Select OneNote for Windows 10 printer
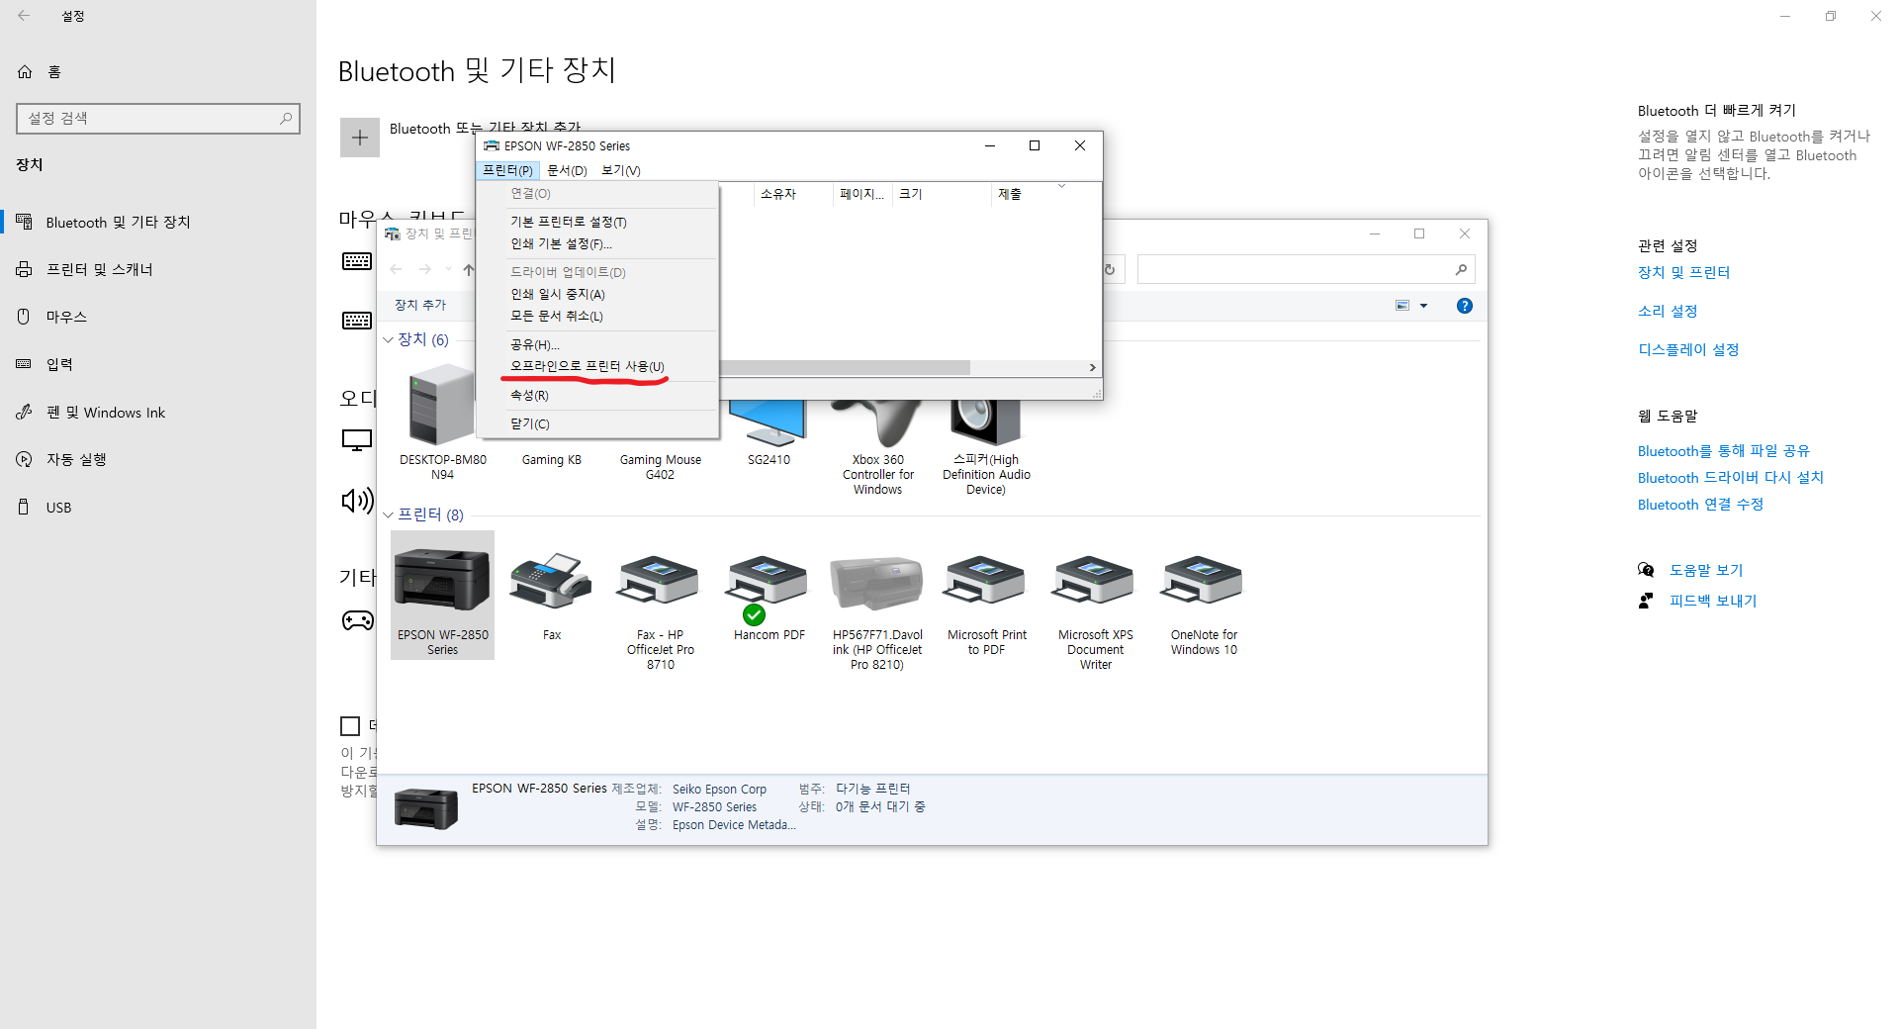1899x1029 pixels. tap(1204, 581)
